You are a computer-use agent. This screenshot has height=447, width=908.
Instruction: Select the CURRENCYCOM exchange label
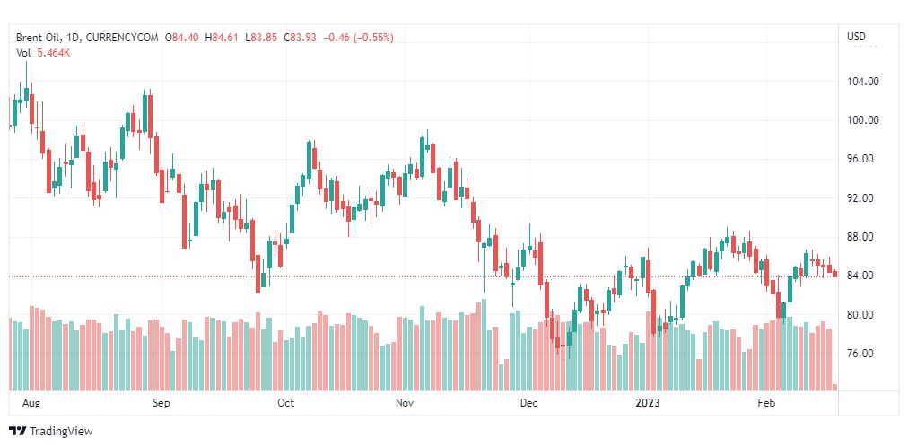tap(122, 38)
